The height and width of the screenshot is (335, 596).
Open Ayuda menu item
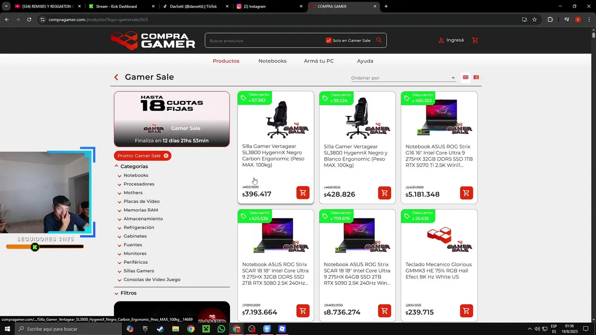[x=365, y=61]
